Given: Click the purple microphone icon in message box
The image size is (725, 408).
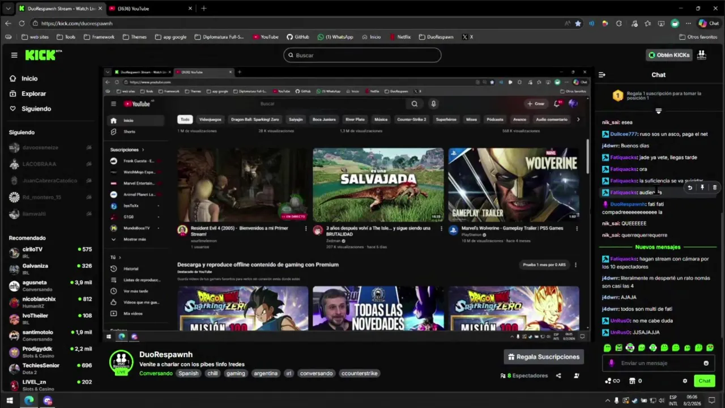Looking at the screenshot, I should [x=611, y=363].
